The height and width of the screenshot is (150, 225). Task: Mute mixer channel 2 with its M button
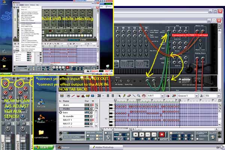[18, 124]
